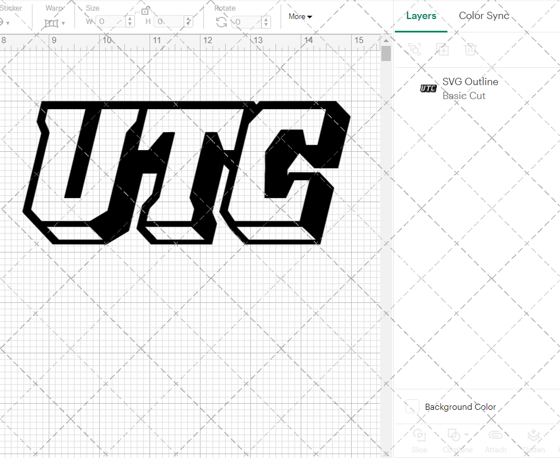The image size is (560, 458).
Task: Open the Warp tool
Action: point(52,23)
